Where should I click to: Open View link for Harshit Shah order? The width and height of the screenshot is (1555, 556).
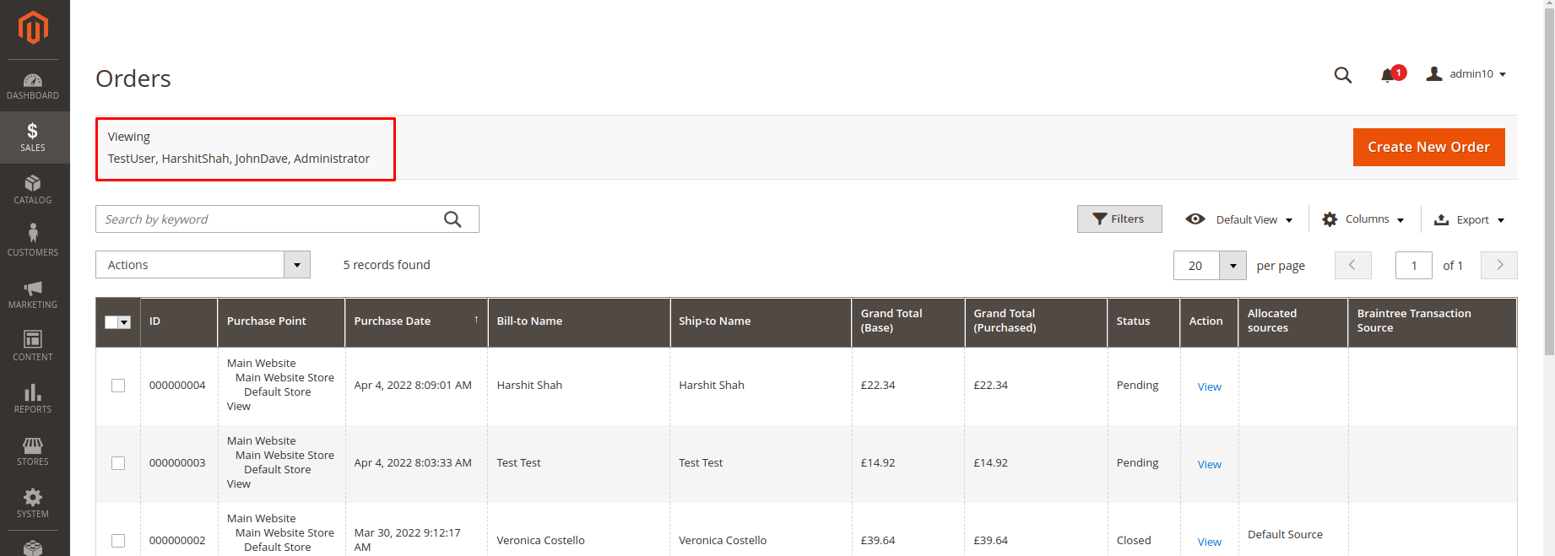pos(1209,386)
